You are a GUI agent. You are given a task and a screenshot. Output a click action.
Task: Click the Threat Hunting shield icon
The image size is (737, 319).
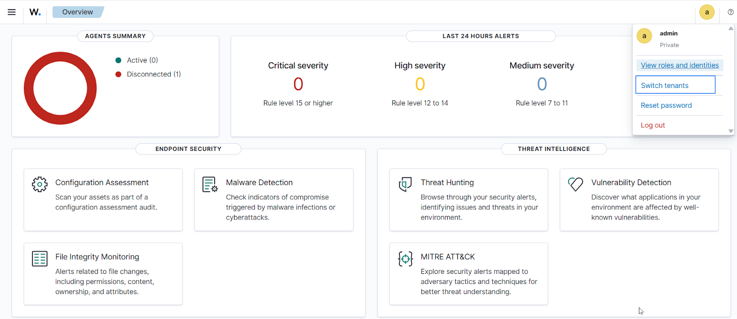coord(405,184)
